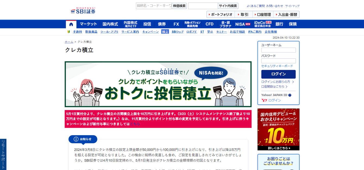
Task: Open the セキュリティキーボード link
Action: point(277,66)
